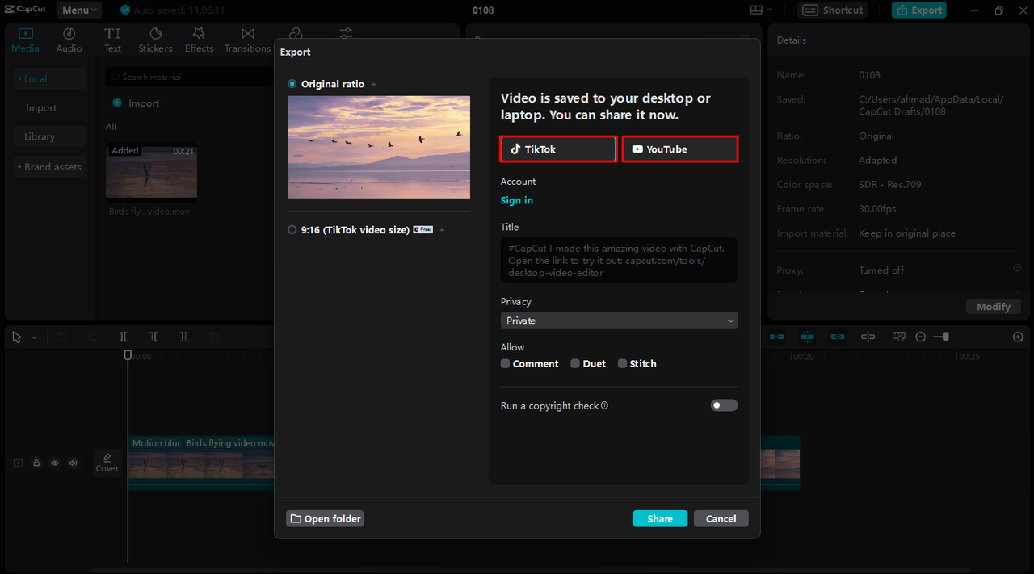
Task: Click the timeline cover settings icon
Action: coord(898,337)
